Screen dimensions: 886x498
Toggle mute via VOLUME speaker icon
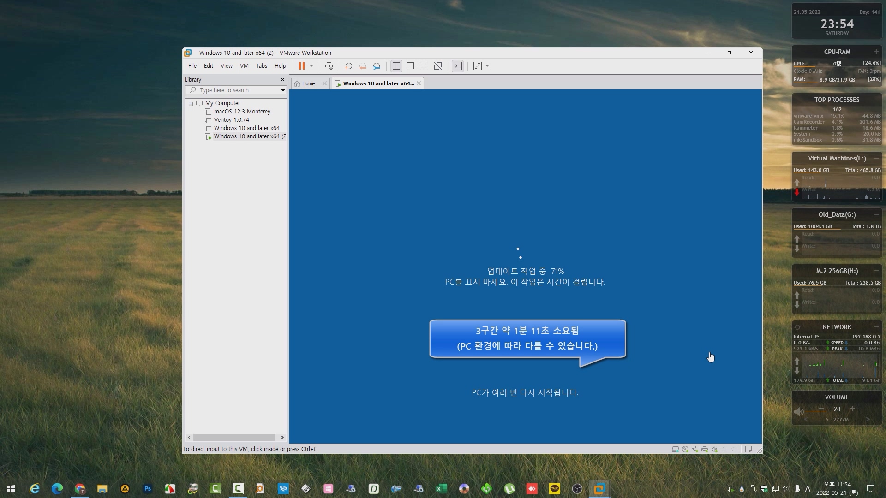pos(798,411)
